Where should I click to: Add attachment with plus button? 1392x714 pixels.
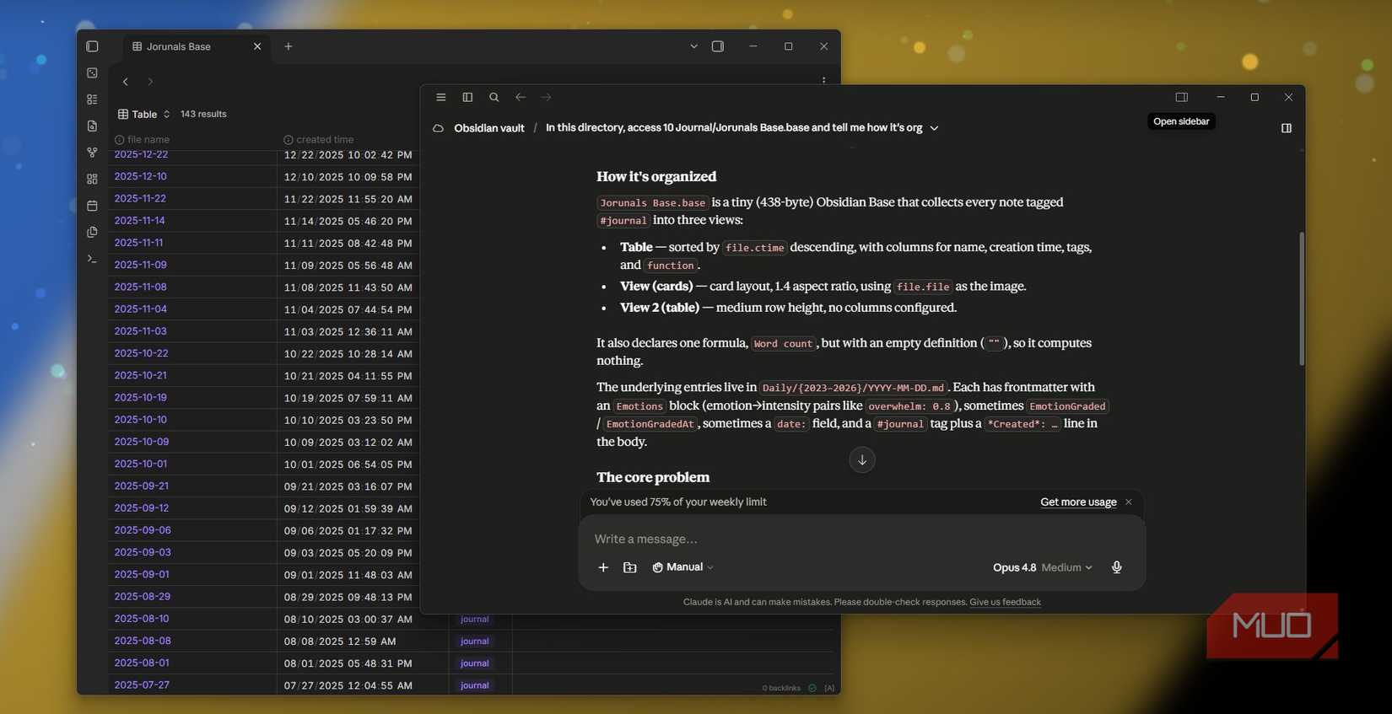(603, 567)
